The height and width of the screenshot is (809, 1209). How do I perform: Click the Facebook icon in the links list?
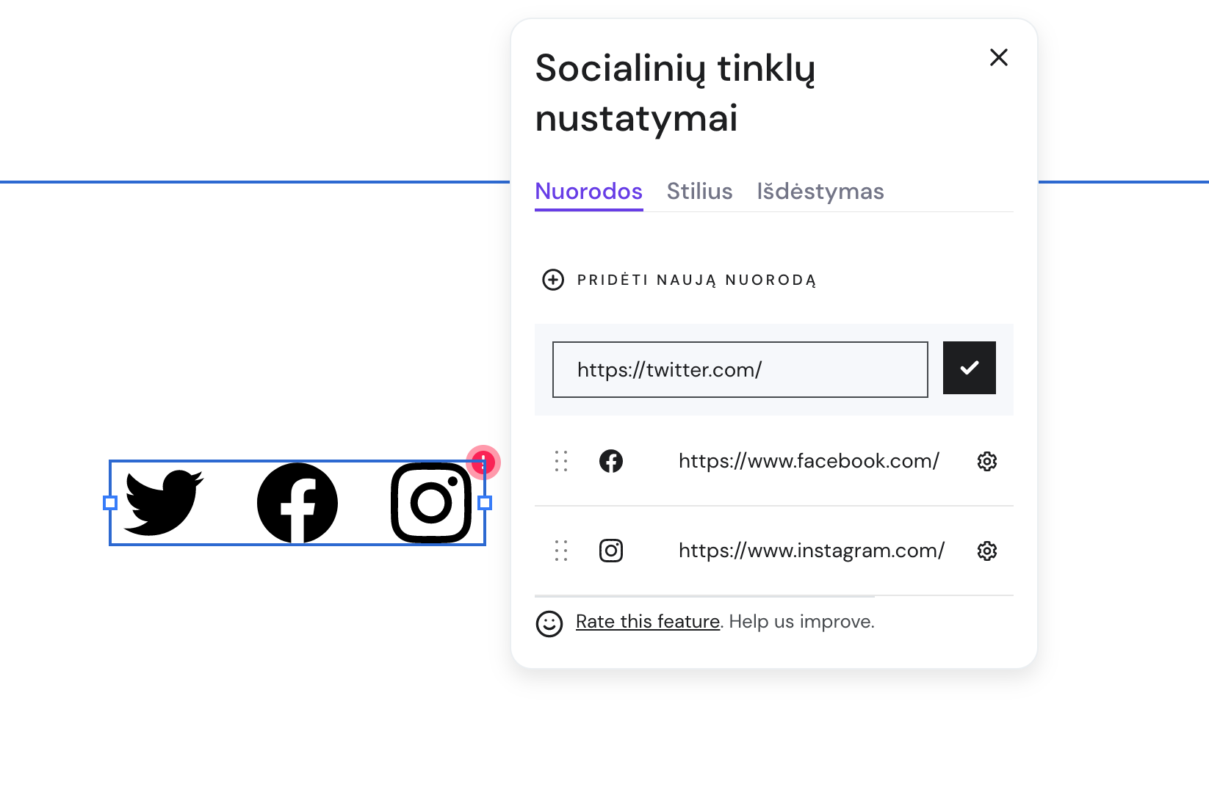[x=612, y=461]
